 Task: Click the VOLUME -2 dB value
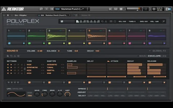coord(40,51)
